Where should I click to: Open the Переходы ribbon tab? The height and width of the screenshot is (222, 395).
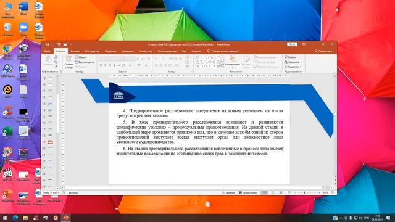[x=110, y=51]
